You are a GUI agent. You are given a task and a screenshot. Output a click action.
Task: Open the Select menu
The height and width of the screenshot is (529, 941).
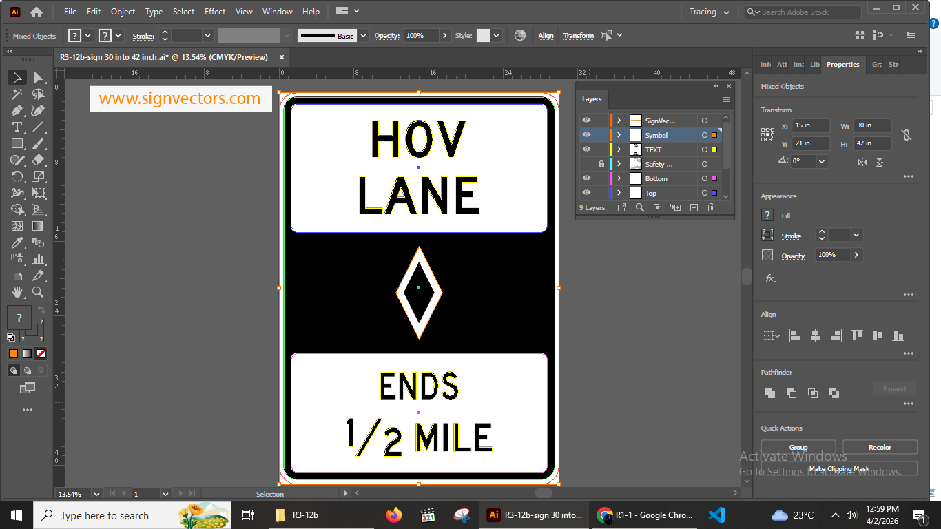point(183,11)
